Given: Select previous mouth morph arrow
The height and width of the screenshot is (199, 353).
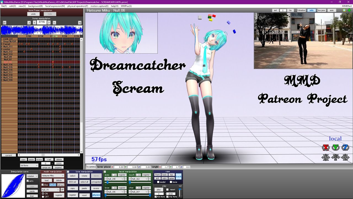Looking at the screenshot, I should (x=130, y=179).
